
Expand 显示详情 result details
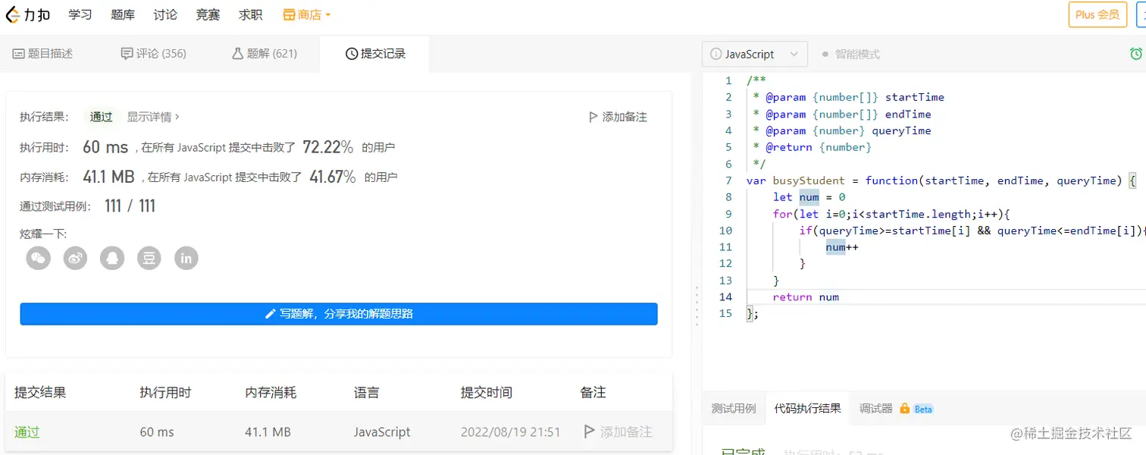click(x=153, y=117)
